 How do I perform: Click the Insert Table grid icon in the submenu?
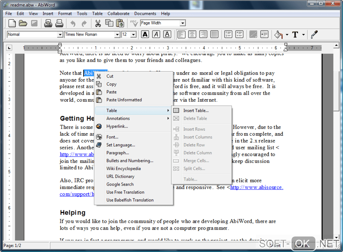(176, 111)
